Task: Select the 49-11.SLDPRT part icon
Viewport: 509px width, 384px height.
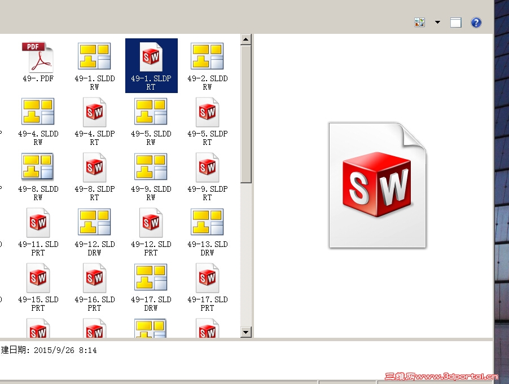Action: tap(38, 223)
